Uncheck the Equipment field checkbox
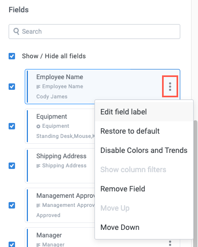Viewport: 198px width, 247px height. 12,126
